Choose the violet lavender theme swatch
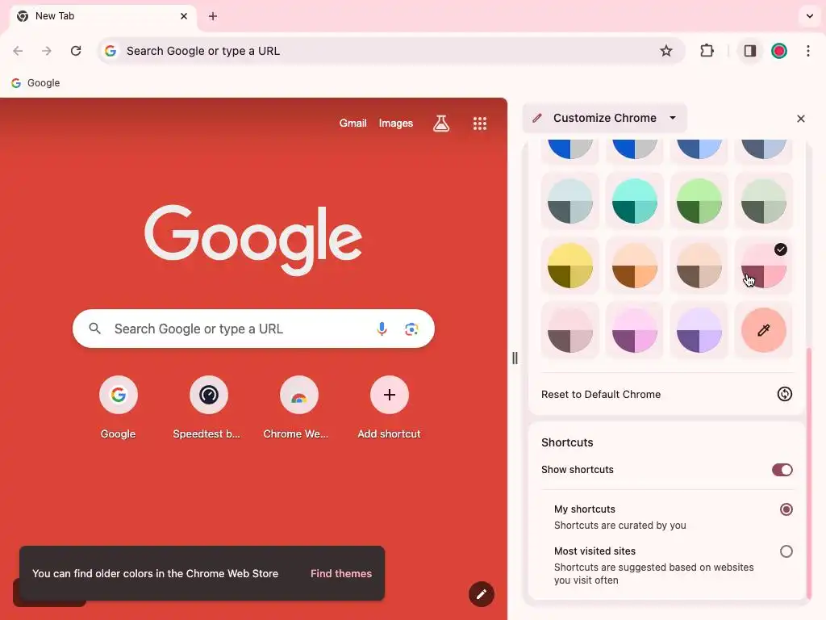826x620 pixels. 699,330
